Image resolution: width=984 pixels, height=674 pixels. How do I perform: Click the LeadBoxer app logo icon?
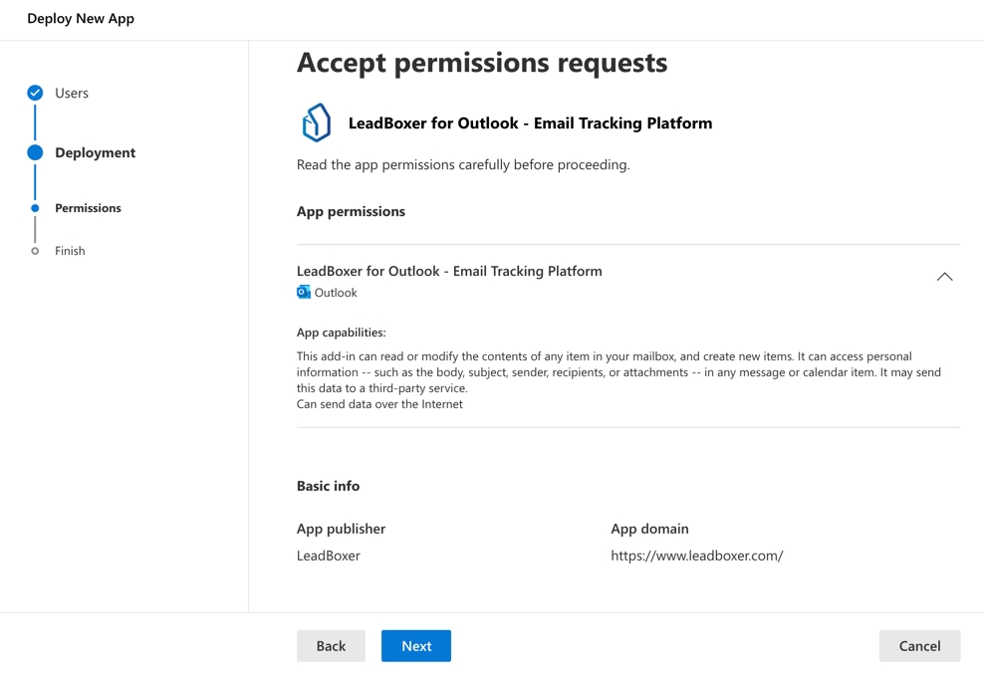tap(317, 123)
